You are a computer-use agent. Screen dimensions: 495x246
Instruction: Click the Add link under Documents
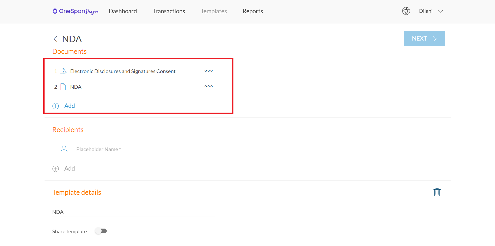70,106
